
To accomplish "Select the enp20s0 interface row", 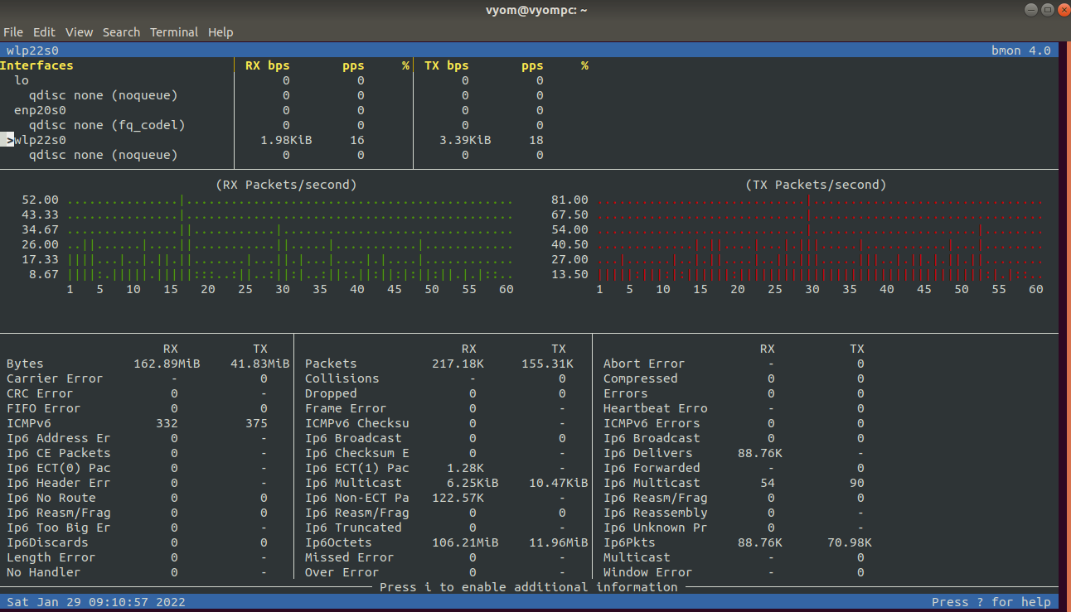I will coord(39,109).
